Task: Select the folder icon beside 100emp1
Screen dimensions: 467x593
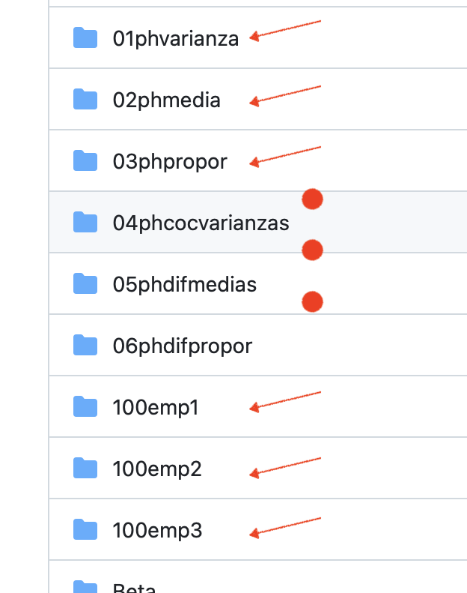Action: 85,406
